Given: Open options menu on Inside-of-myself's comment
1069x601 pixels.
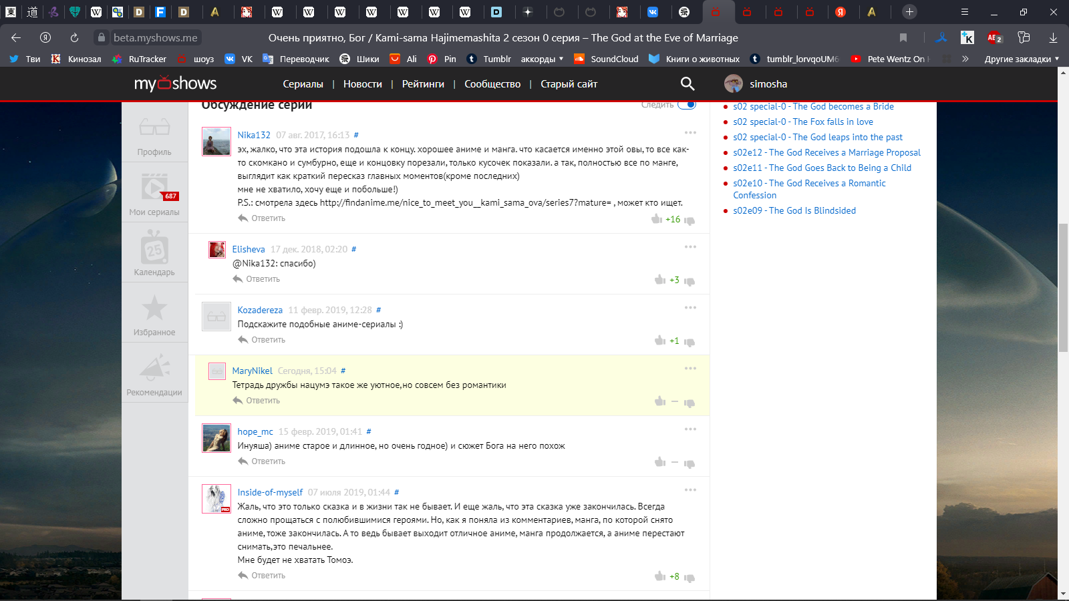Looking at the screenshot, I should pos(690,489).
